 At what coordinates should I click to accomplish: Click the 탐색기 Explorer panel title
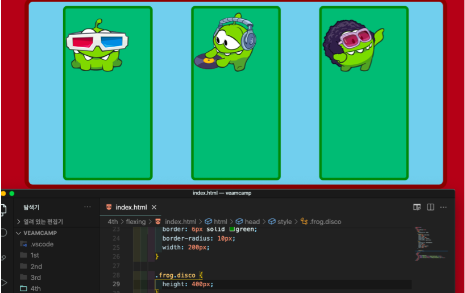(31, 207)
